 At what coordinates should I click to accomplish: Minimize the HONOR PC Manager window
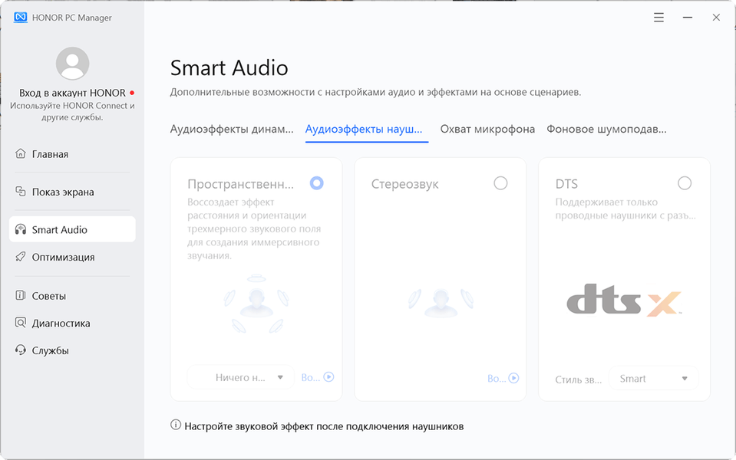687,18
